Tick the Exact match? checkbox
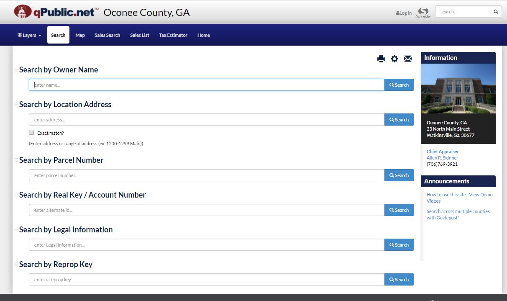This screenshot has height=301, width=507. [x=31, y=132]
